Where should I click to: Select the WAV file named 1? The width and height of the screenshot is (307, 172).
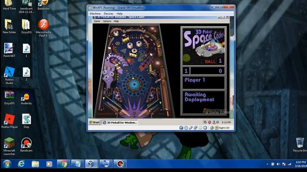[x=26, y=50]
